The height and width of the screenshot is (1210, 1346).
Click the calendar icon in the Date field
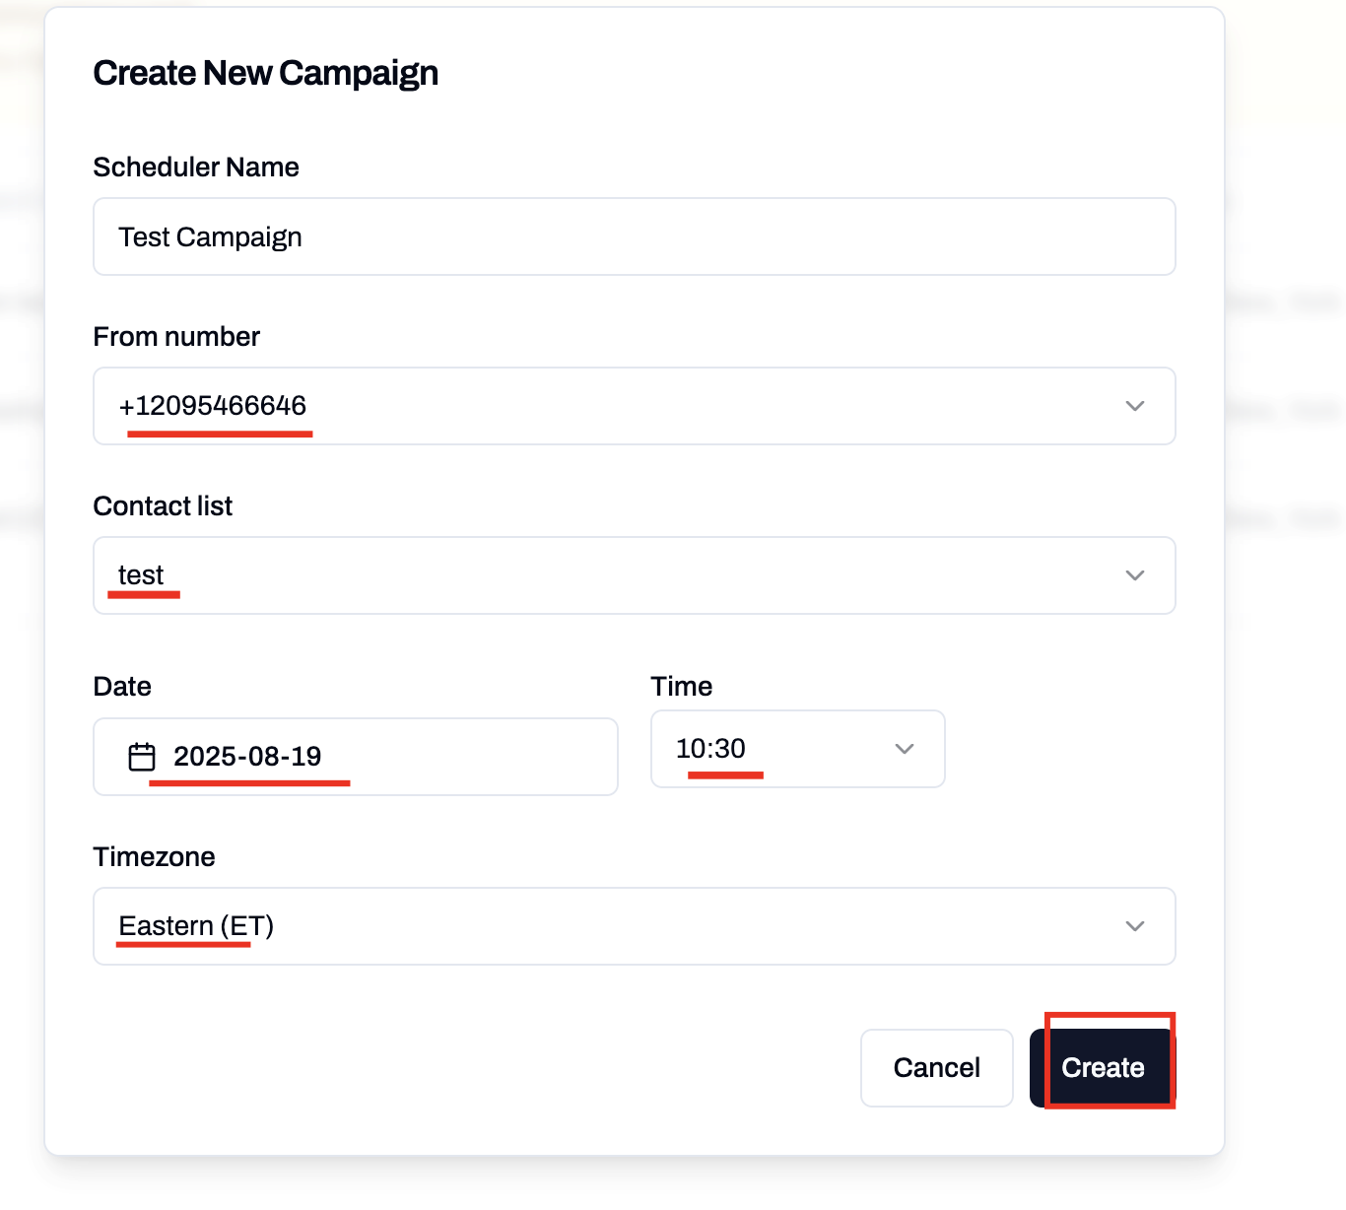coord(141,757)
